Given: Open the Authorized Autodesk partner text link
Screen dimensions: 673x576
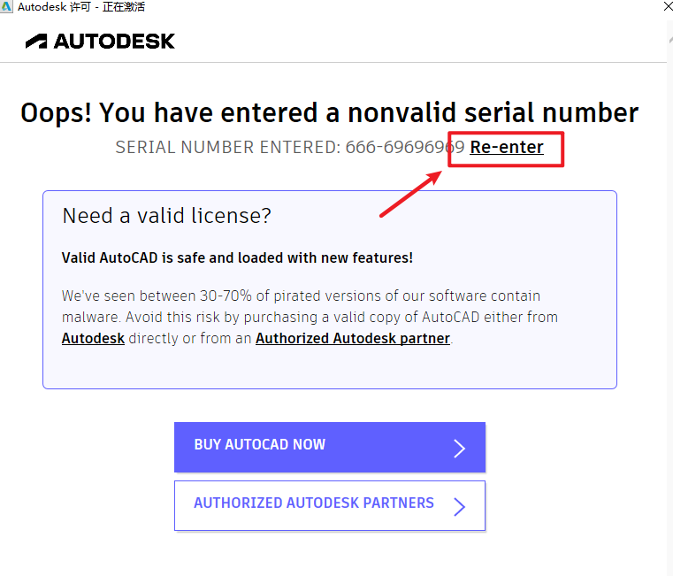Looking at the screenshot, I should [352, 339].
